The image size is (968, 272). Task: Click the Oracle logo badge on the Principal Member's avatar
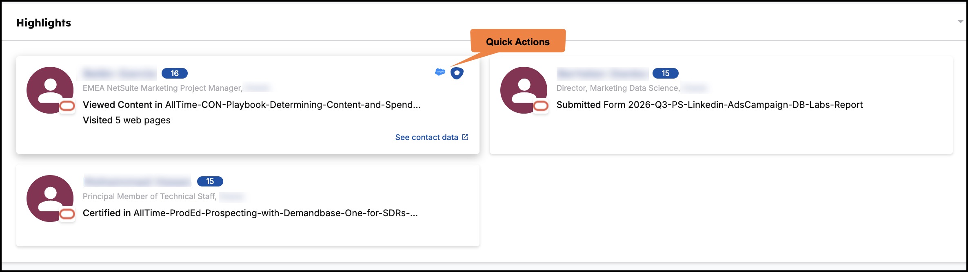point(67,214)
